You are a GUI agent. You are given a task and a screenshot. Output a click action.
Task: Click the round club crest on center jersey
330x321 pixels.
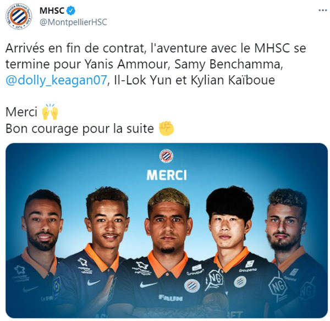pos(192,286)
